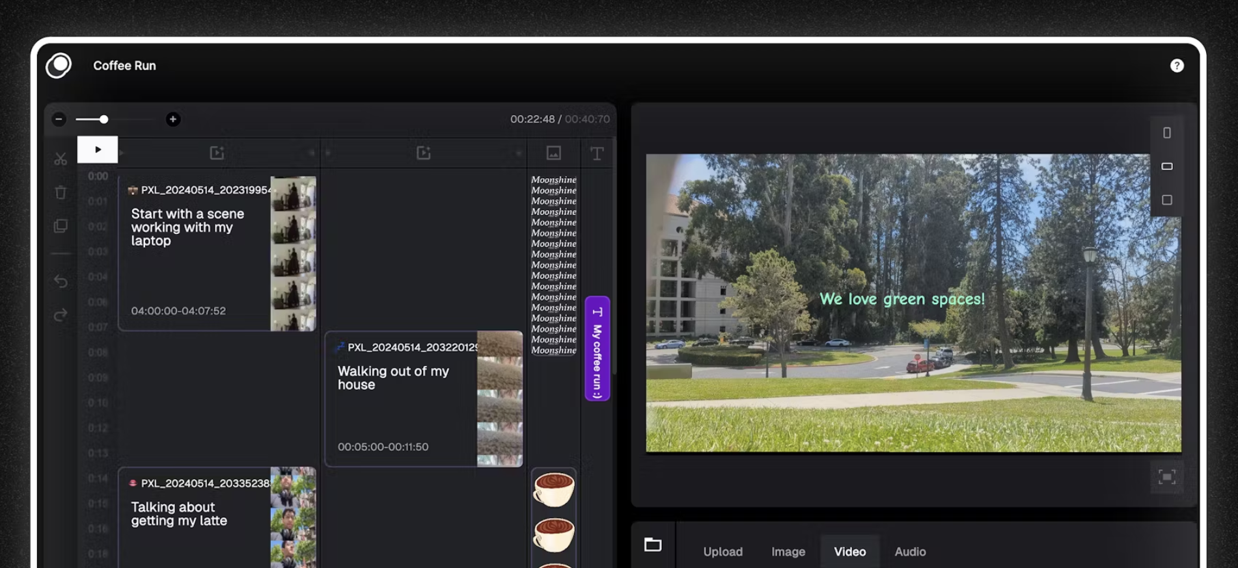Select the landscape aspect ratio icon

click(1167, 166)
